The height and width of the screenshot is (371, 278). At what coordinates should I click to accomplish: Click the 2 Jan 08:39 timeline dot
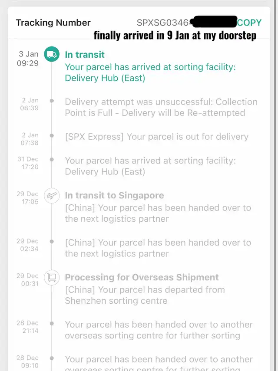point(52,101)
